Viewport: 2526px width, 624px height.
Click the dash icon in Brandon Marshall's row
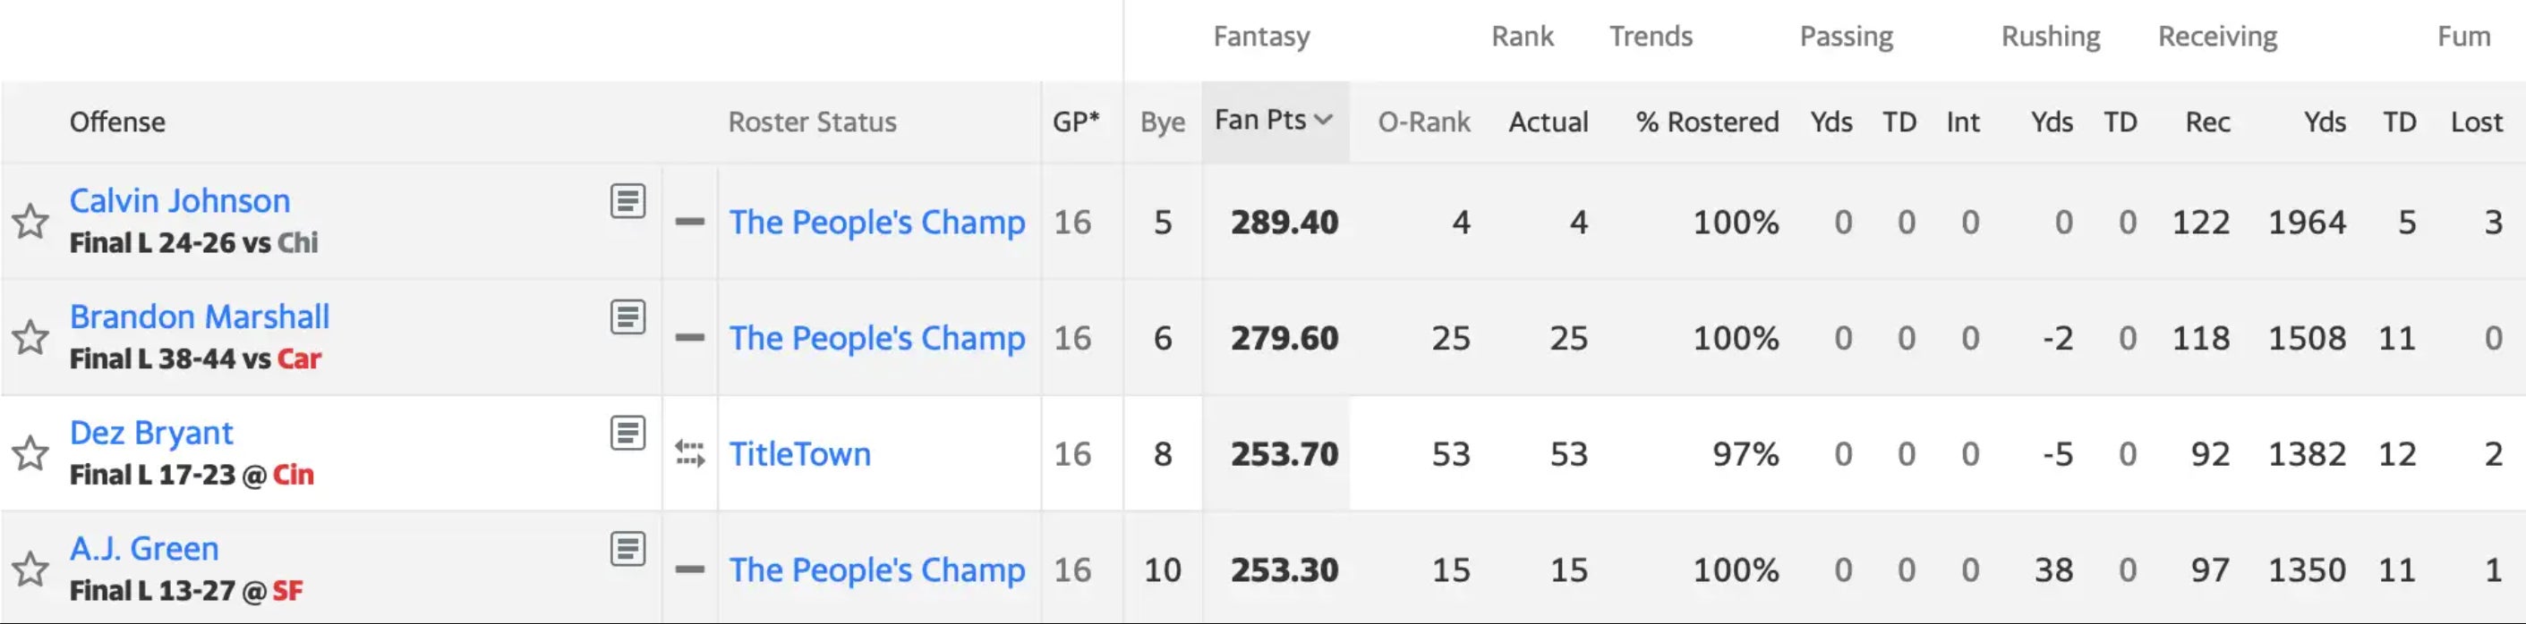pos(689,338)
